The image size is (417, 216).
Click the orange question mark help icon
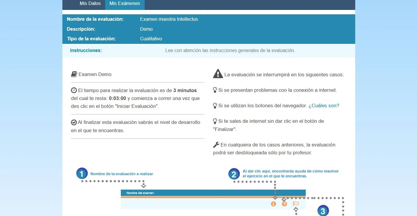tap(284, 204)
